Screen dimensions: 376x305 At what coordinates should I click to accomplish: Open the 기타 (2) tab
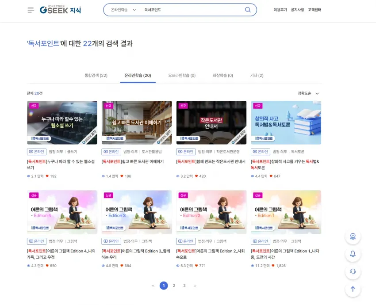point(257,76)
